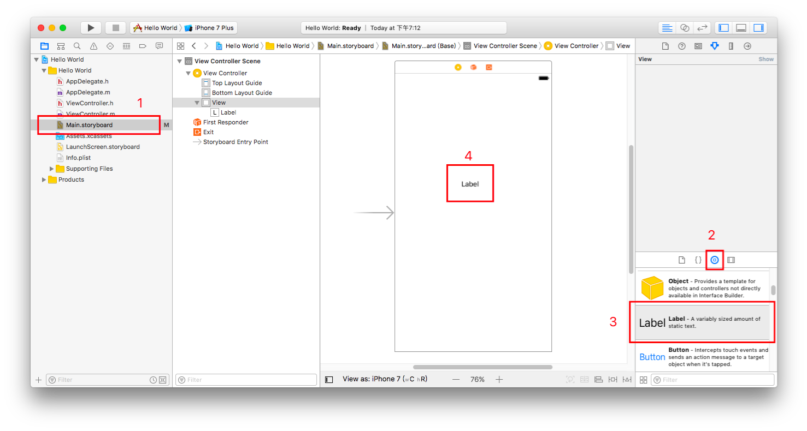Zoom in the storyboard canvas
Viewport: 807px width, 431px height.
499,379
